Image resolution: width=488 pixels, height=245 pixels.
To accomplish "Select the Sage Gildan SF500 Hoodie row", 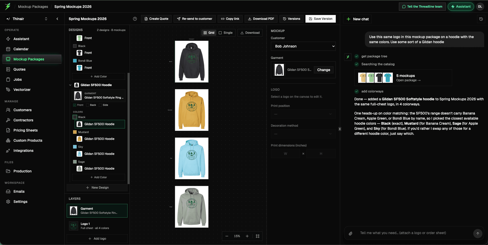I will [x=100, y=169].
